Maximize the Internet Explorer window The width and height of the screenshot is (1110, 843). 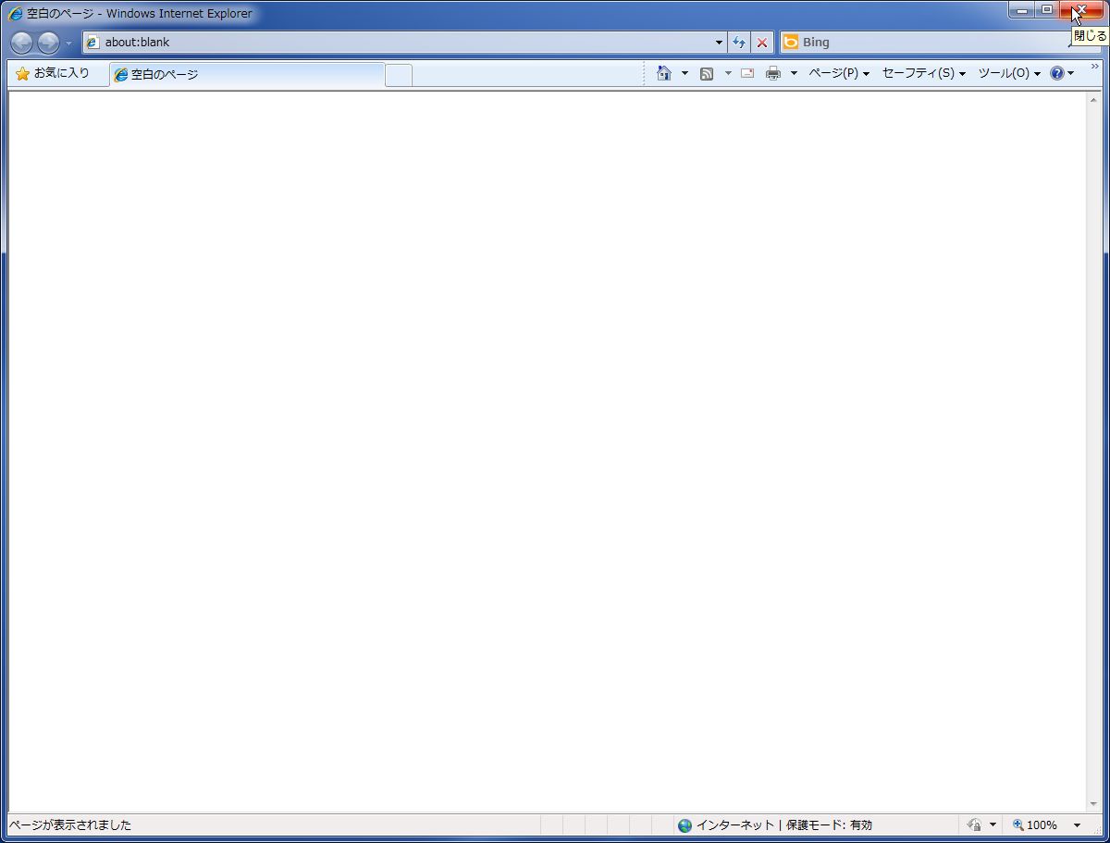1047,10
